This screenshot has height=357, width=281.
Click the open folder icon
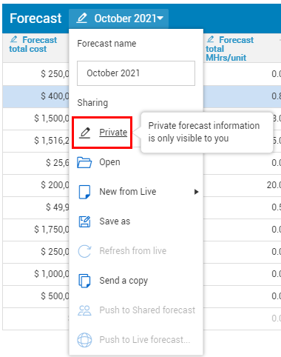[84, 162]
